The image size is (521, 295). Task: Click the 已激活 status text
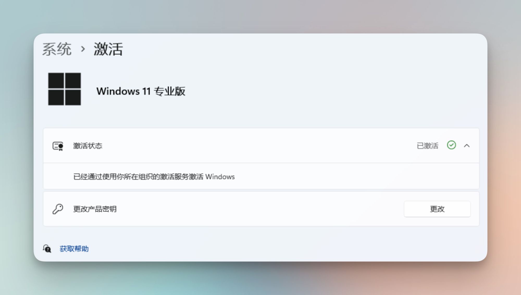point(428,146)
